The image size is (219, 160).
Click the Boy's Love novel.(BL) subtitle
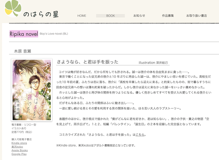tap(54, 34)
